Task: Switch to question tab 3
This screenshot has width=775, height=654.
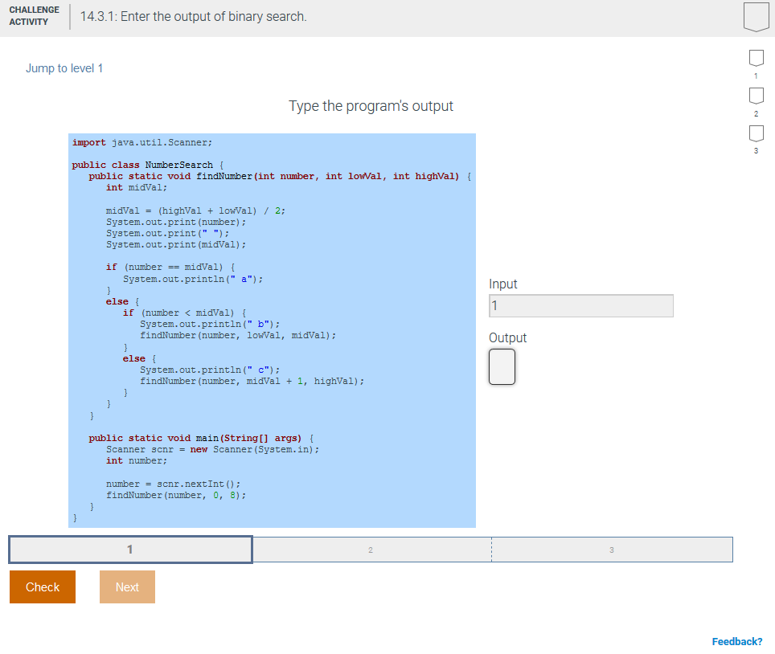Action: 611,550
